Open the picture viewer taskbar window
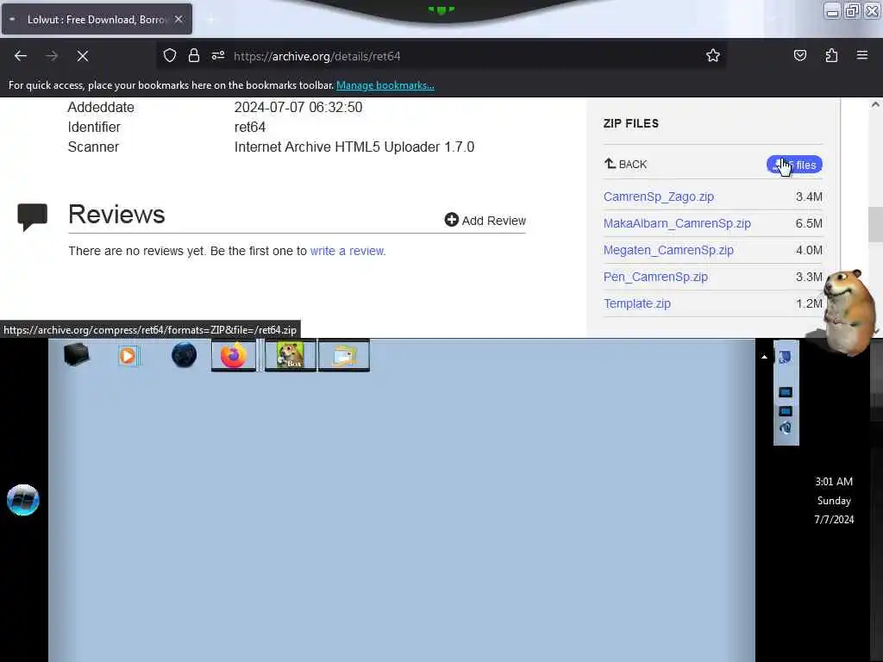883x662 pixels. point(344,355)
